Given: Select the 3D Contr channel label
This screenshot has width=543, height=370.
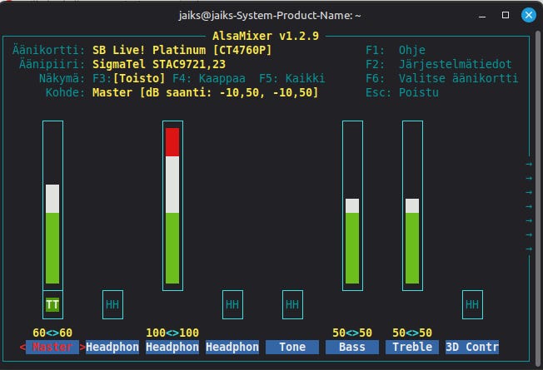Looking at the screenshot, I should (x=472, y=347).
